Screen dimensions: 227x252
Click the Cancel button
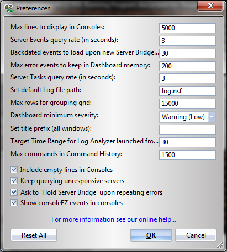196,235
